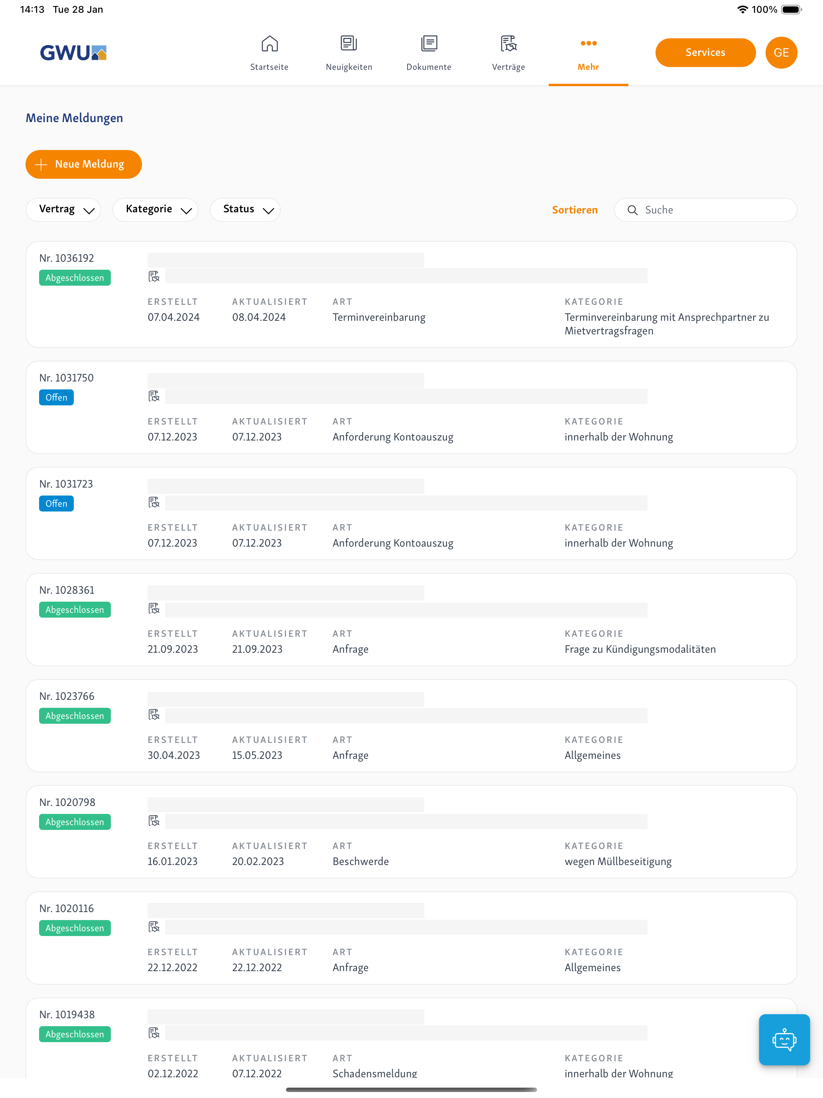The image size is (823, 1098).
Task: Open report Nr. 1020798
Action: [x=411, y=832]
